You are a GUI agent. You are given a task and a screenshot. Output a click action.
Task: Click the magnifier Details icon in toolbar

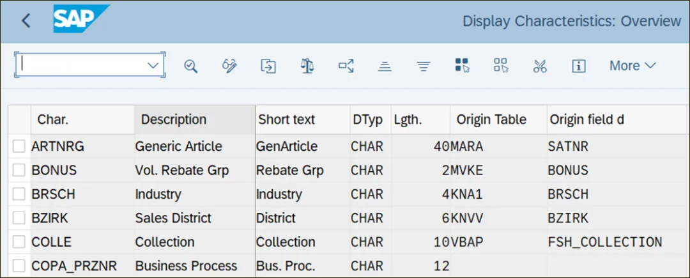(x=190, y=66)
